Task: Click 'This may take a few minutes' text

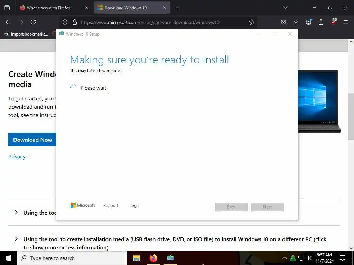Action: tap(96, 71)
